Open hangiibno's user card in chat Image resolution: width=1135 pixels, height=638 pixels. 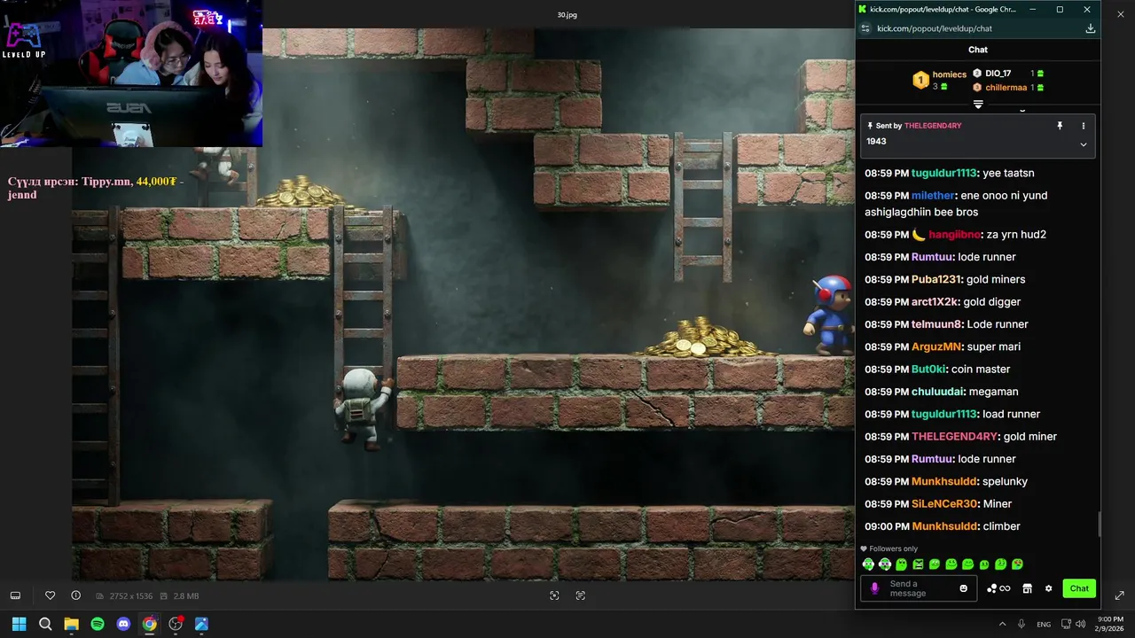[x=955, y=235]
